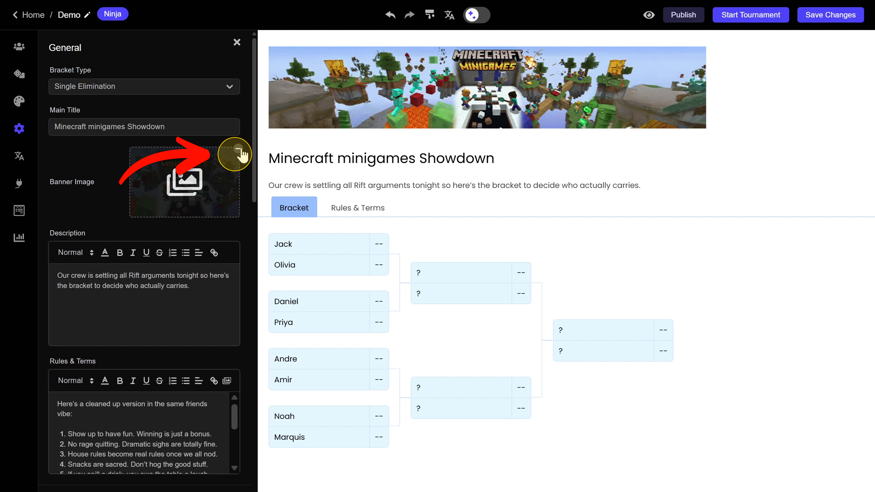Click the eye preview icon
Screen dimensions: 875x492
click(x=649, y=15)
